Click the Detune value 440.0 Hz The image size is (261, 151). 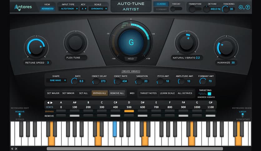pos(215,9)
